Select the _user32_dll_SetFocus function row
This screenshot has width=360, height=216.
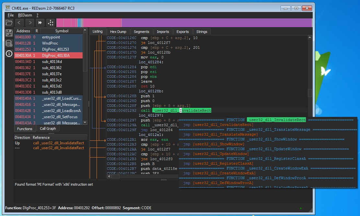point(49,117)
